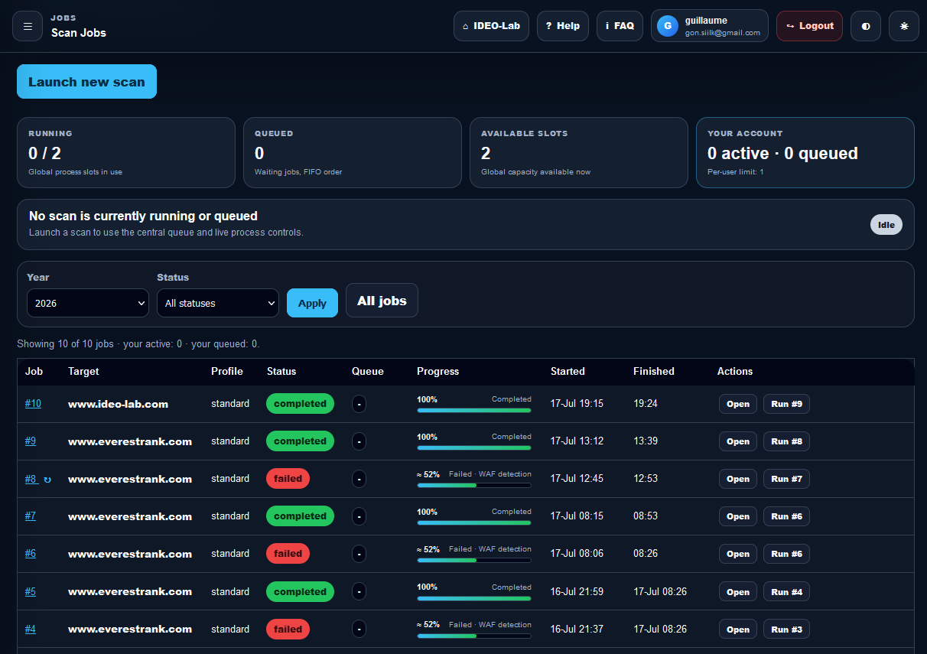Click target www.ideo-lab.com
This screenshot has height=654, width=927.
pyautogui.click(x=118, y=404)
